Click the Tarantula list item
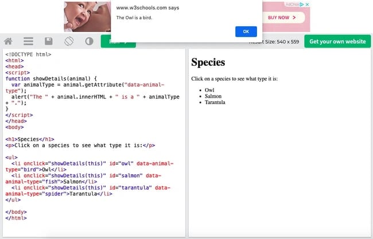 click(x=215, y=102)
